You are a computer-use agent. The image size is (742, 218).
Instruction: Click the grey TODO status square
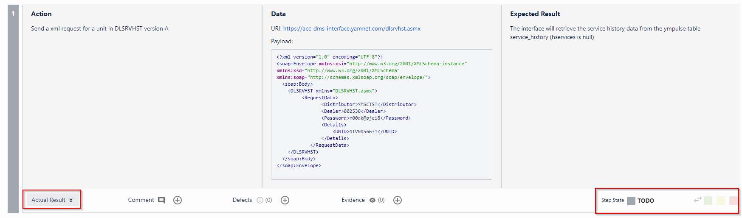click(x=631, y=201)
